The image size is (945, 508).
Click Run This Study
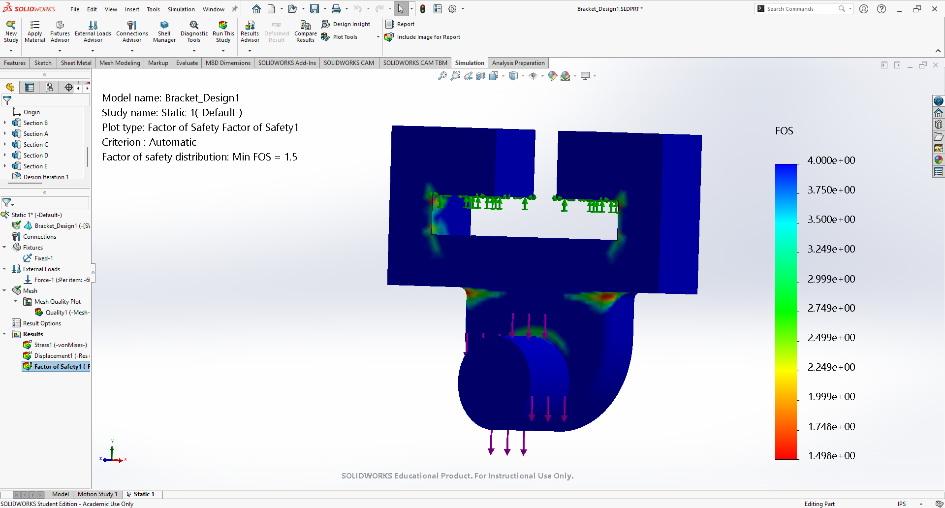(223, 32)
